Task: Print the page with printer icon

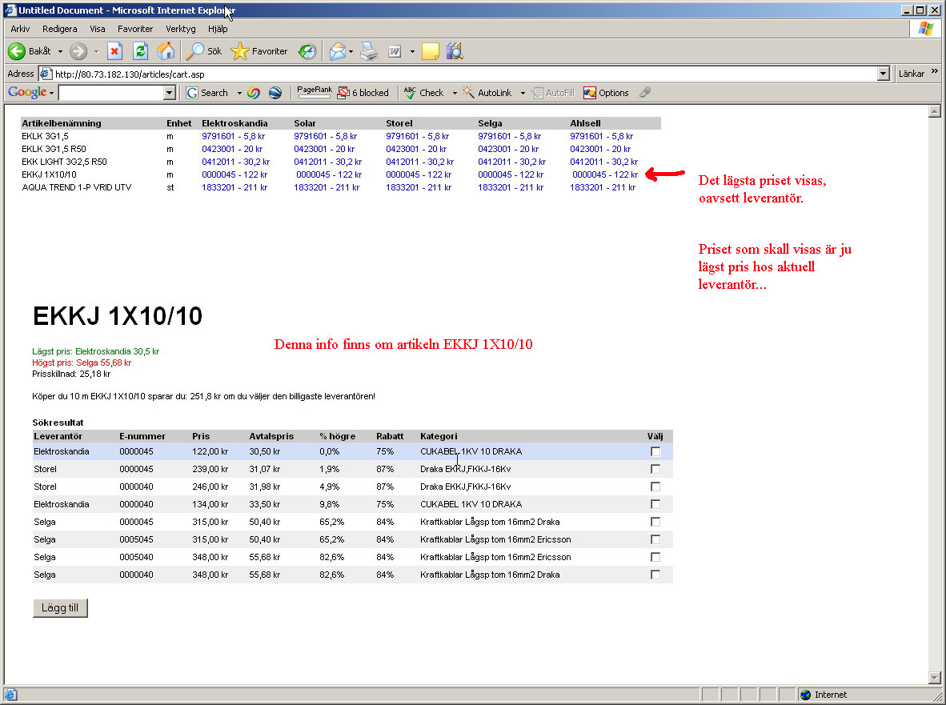Action: click(369, 51)
